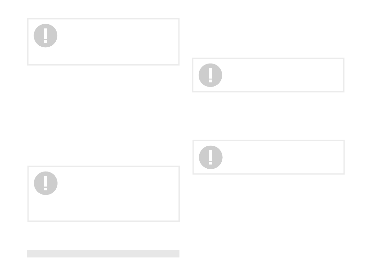Click the blank area below the lower-right notice box
This screenshot has height=268, width=381.
pos(268,218)
